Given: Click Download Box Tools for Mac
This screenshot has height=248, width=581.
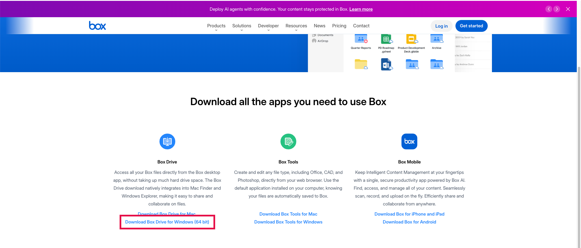Looking at the screenshot, I should click(288, 214).
